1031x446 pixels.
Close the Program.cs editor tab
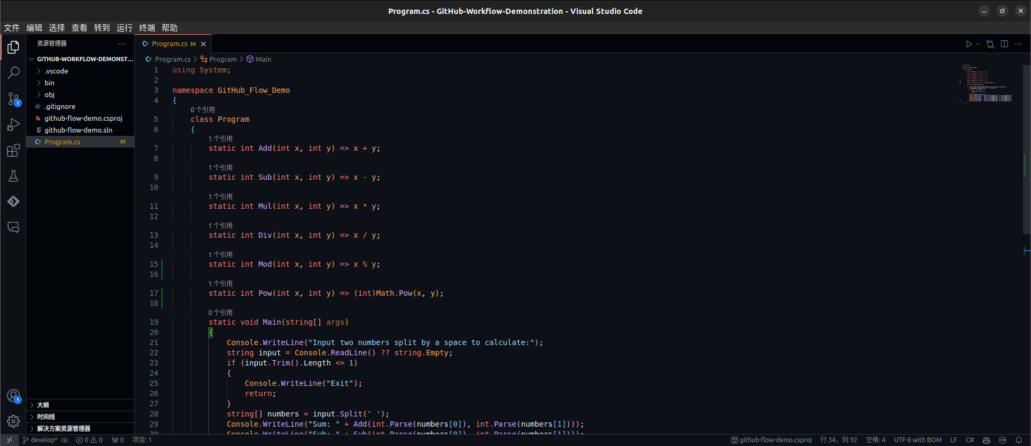coord(204,44)
